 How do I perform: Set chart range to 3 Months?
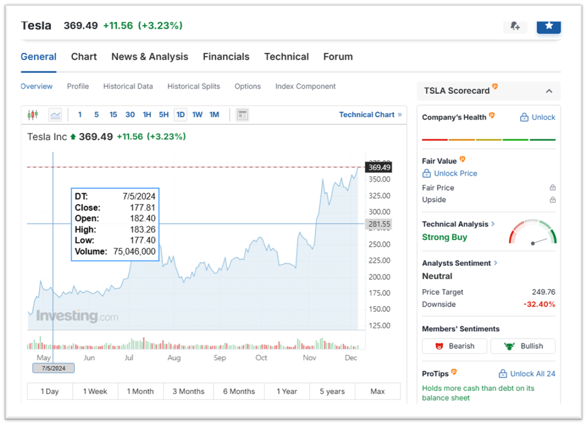[x=188, y=391]
